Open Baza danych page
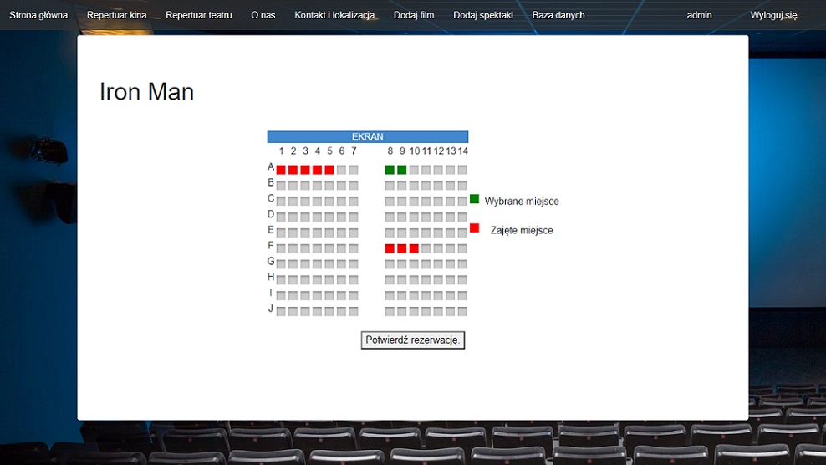This screenshot has width=826, height=465. coord(558,15)
